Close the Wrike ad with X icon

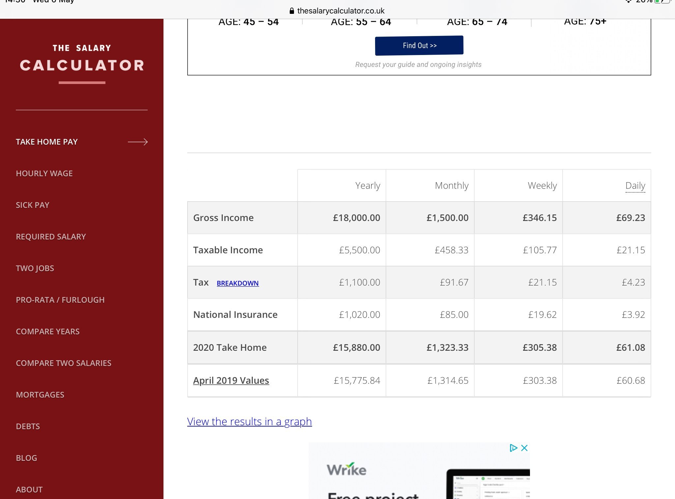point(524,448)
